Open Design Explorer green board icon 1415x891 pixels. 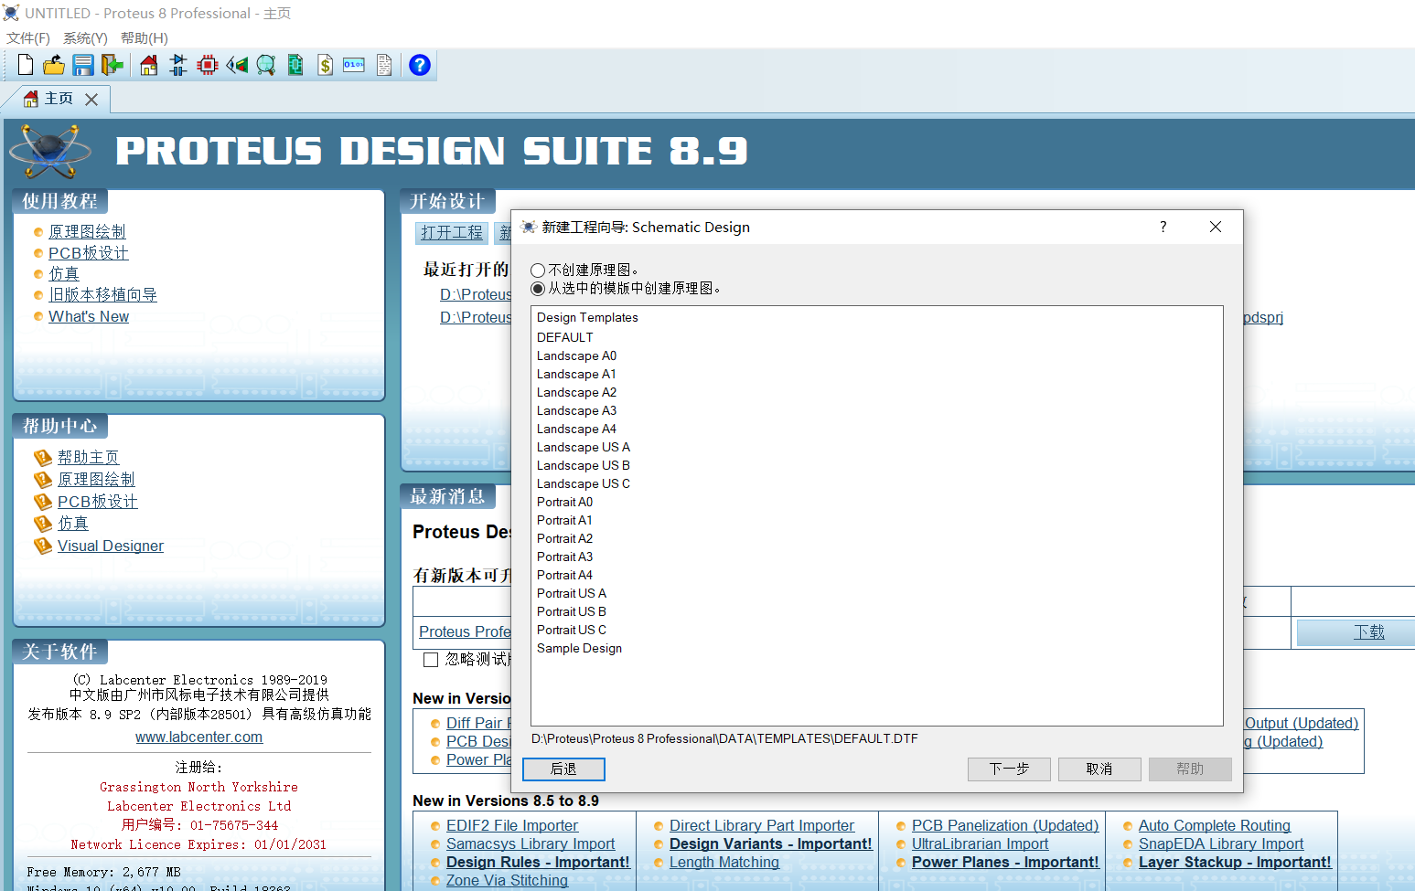tap(295, 65)
